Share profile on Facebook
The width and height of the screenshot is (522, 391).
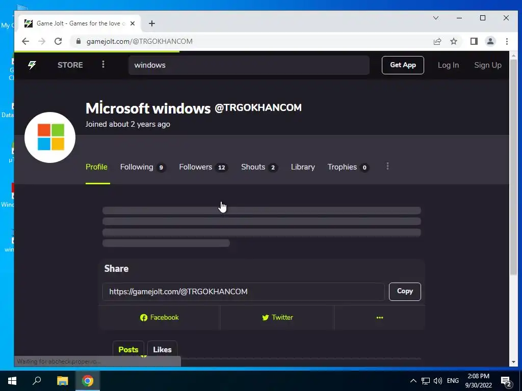(160, 318)
